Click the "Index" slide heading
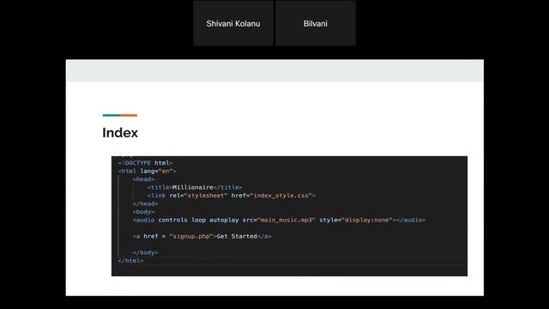The width and height of the screenshot is (549, 309). [x=120, y=133]
